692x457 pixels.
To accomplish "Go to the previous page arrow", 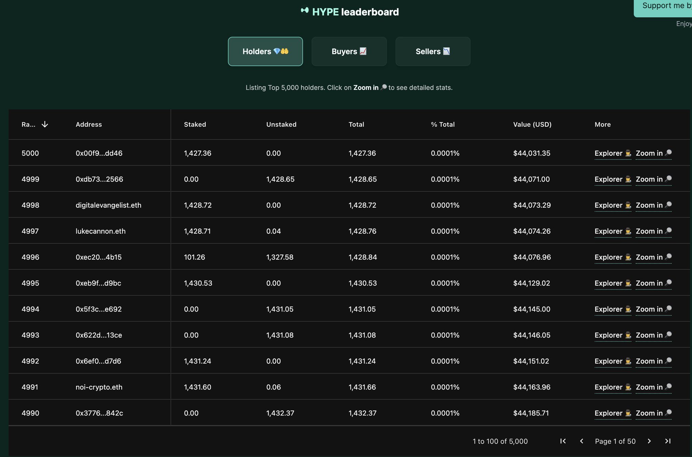I will (582, 441).
